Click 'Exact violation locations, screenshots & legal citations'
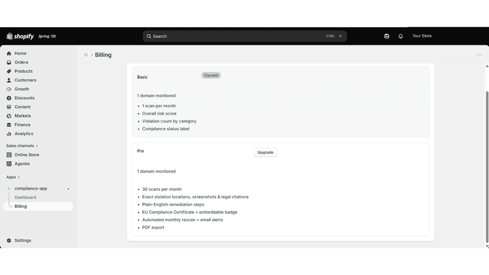 point(195,197)
